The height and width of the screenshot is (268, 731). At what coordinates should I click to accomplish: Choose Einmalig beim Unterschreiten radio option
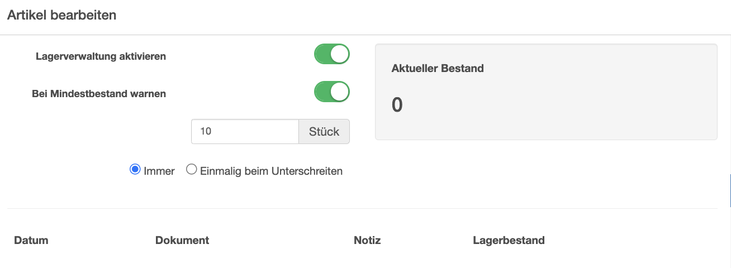pyautogui.click(x=191, y=170)
